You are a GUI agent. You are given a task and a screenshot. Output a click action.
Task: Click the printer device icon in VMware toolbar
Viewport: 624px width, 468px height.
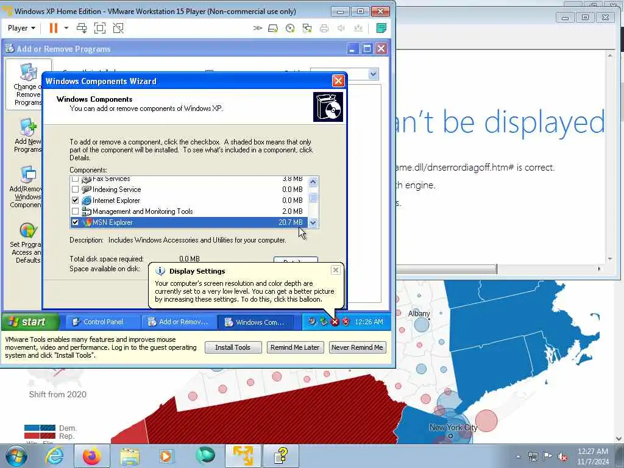[x=324, y=28]
